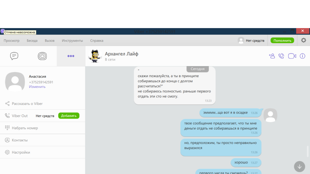The height and width of the screenshot is (174, 310).
Task: Click Нет средств beside Viber Out
Action: coord(45,116)
